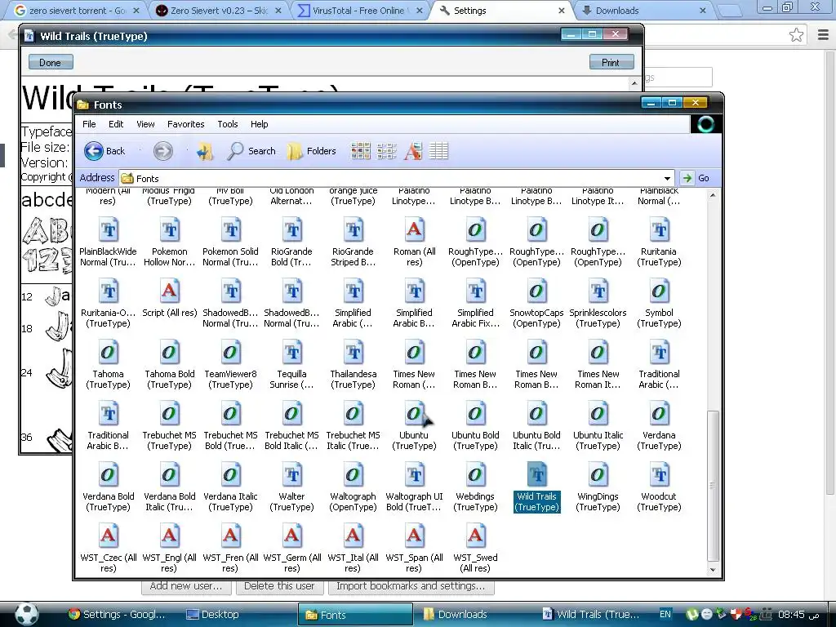
Task: Select Times New Roman It... font
Action: point(598,365)
